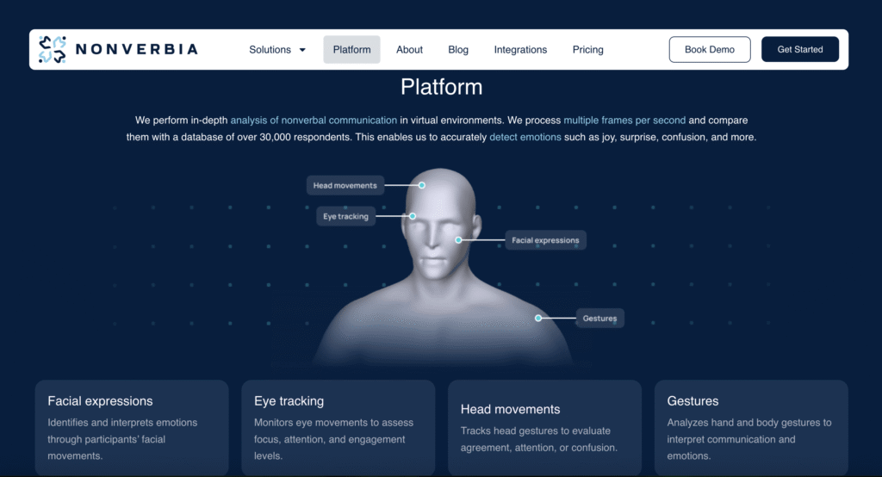Screen dimensions: 882x477
Task: Click the Eye tracking marker dot
Action: coord(413,216)
